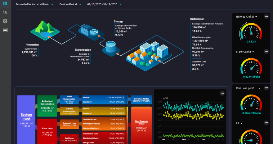
Task: Click the Non Revenue Water link
Action: point(141,122)
